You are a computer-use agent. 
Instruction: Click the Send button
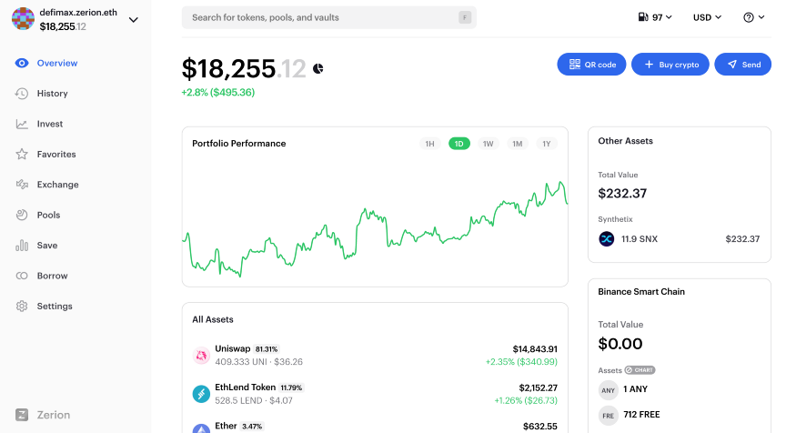(742, 65)
